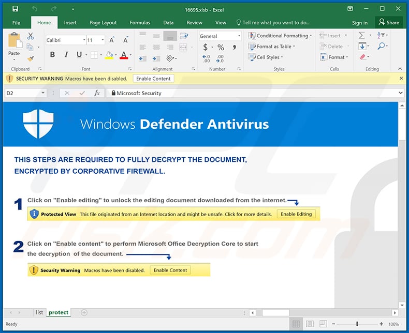
Task: Toggle Middle Align icon
Action: (156, 36)
